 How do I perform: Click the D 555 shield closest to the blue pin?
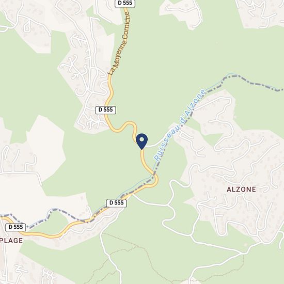click(105, 110)
